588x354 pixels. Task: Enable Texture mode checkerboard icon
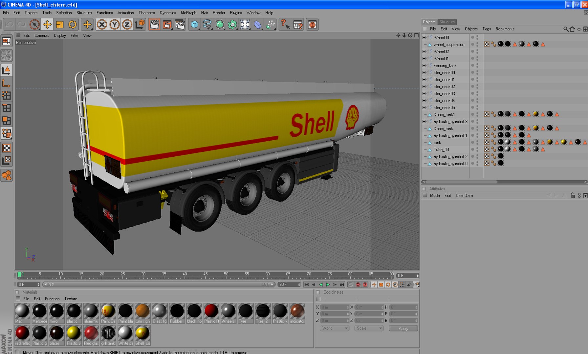pos(7,148)
